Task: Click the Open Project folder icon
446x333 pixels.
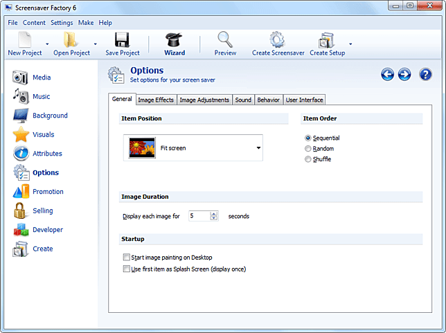Action: (x=70, y=39)
